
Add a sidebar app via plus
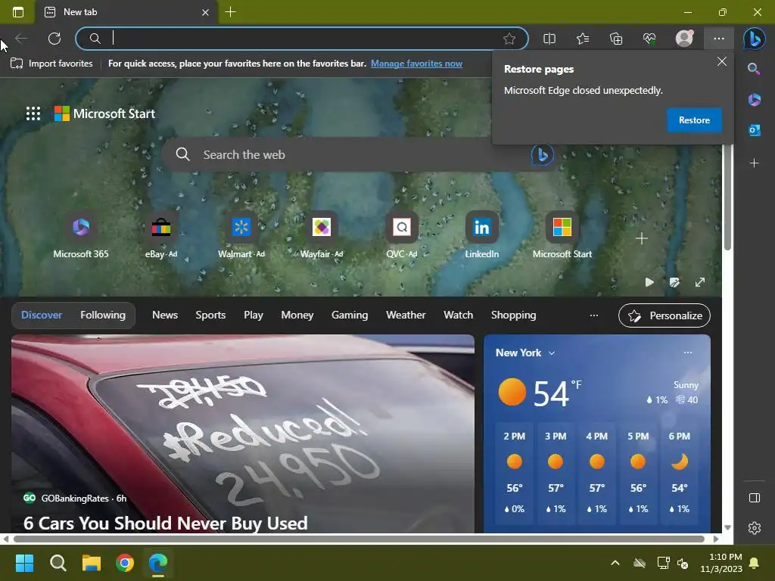coord(755,163)
